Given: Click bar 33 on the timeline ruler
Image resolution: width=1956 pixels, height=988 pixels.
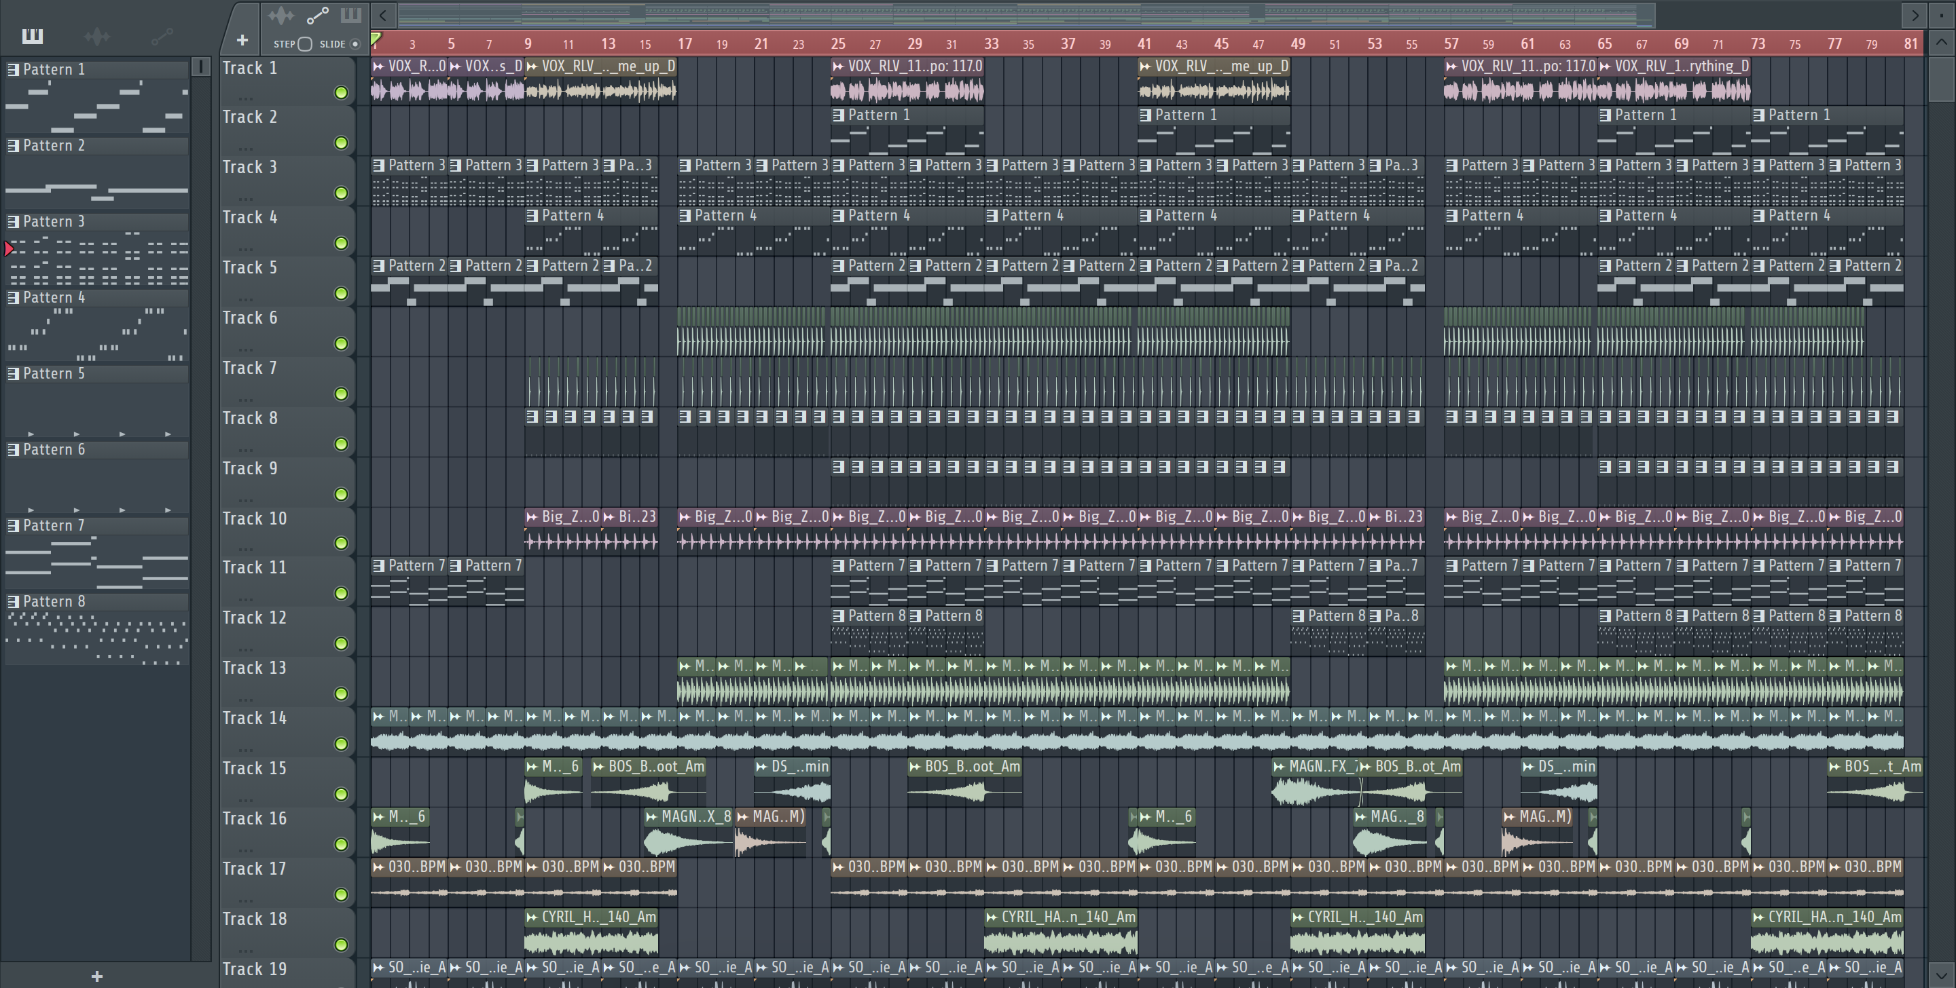Looking at the screenshot, I should tap(992, 43).
